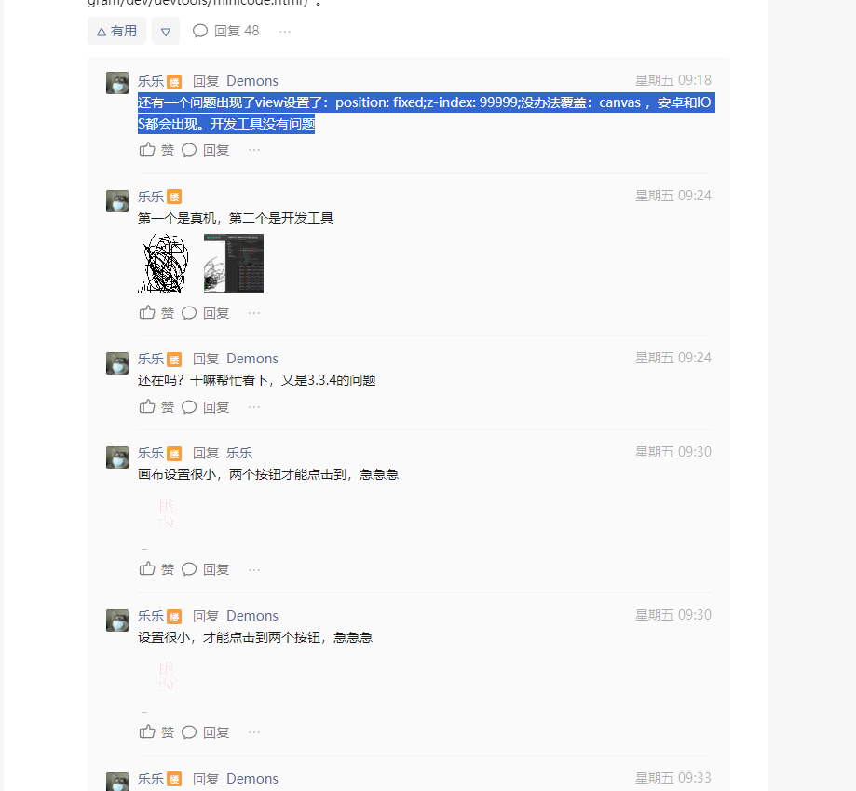
Task: Like the 还在吗 comment
Action: [156, 407]
